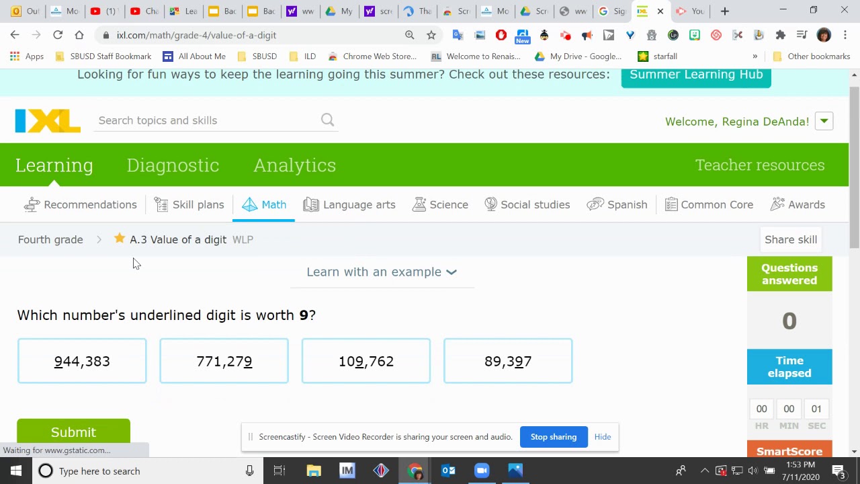Submit the answer
This screenshot has height=484, width=860.
[73, 431]
